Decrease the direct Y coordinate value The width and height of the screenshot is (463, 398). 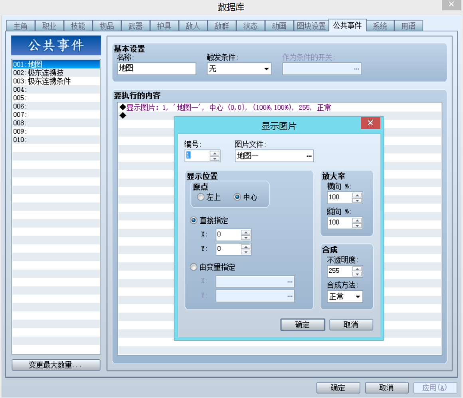(246, 252)
